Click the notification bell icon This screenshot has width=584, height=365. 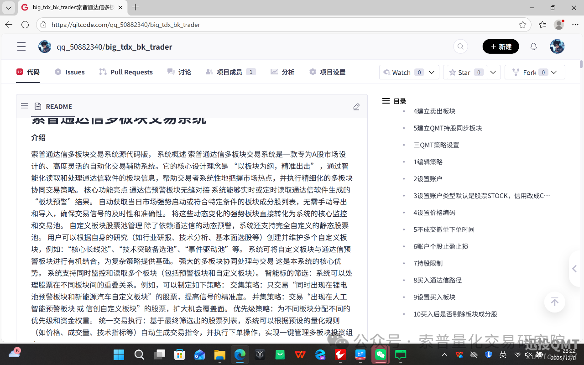(x=533, y=46)
